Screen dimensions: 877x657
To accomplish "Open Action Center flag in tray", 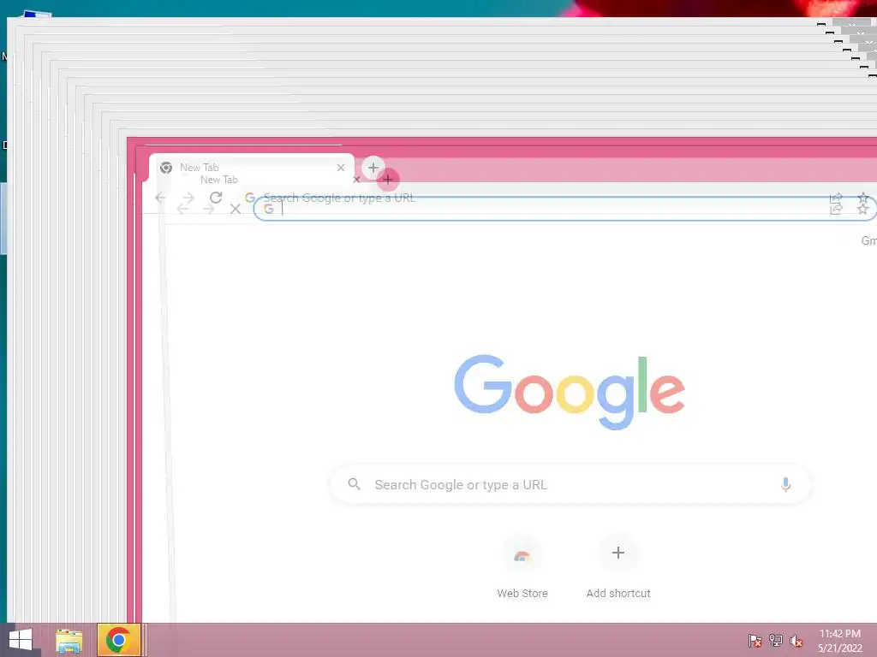I will pyautogui.click(x=755, y=640).
